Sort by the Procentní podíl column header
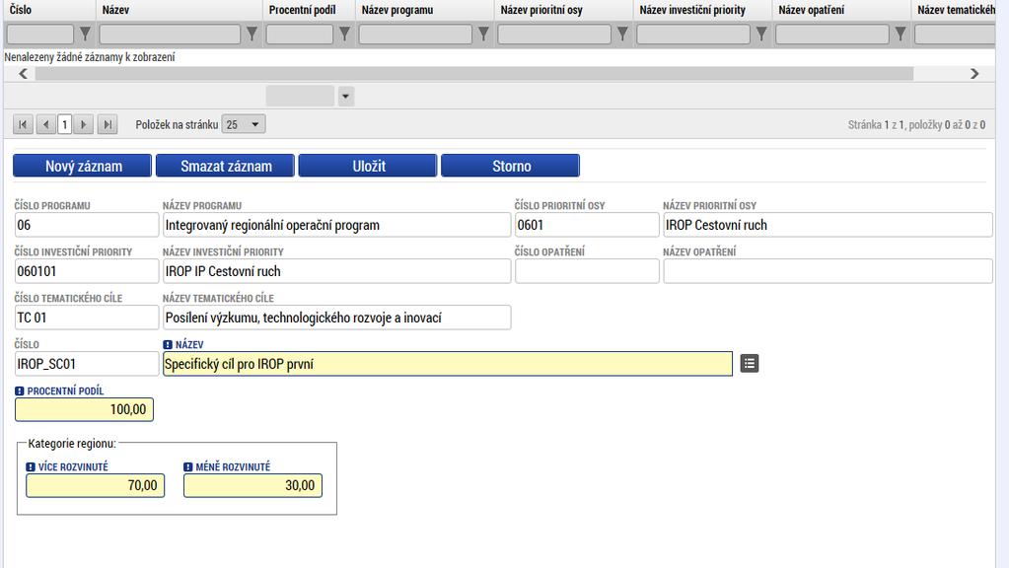The width and height of the screenshot is (1009, 568). [303, 10]
